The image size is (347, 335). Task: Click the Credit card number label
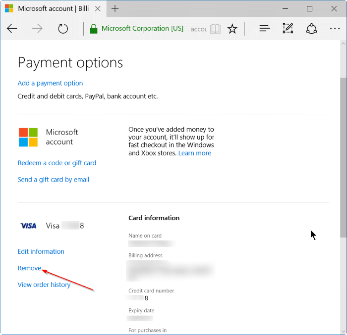[x=151, y=291]
